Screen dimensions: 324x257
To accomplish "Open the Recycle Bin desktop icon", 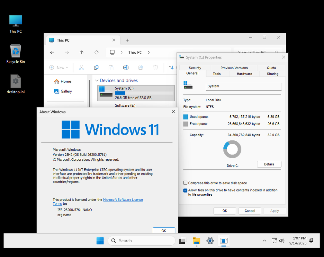I will 15,54.
